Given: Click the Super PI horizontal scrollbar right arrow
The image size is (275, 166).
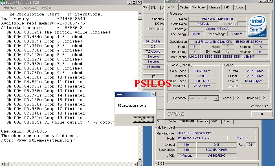Looking at the screenshot, I should (135, 164).
